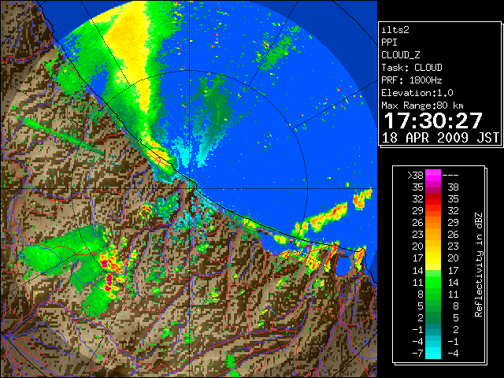Click the 17:30:27 timestamp
Image resolution: width=504 pixels, height=378 pixels.
(433, 120)
